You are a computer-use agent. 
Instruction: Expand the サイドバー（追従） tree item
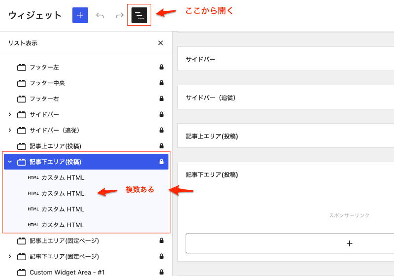coord(10,130)
